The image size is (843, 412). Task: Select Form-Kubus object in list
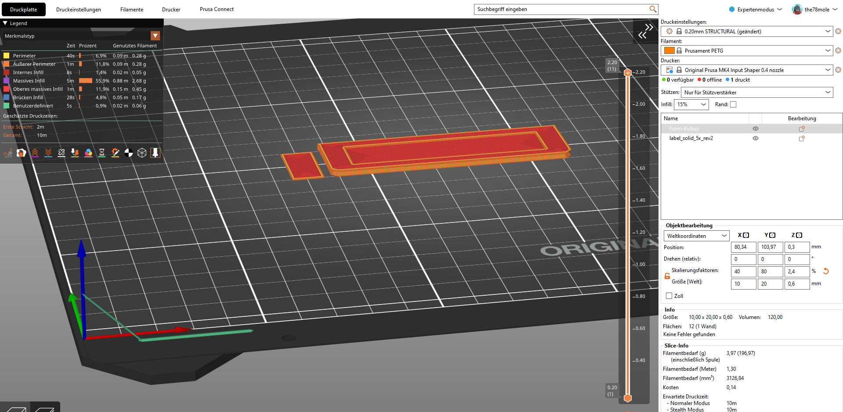(684, 129)
